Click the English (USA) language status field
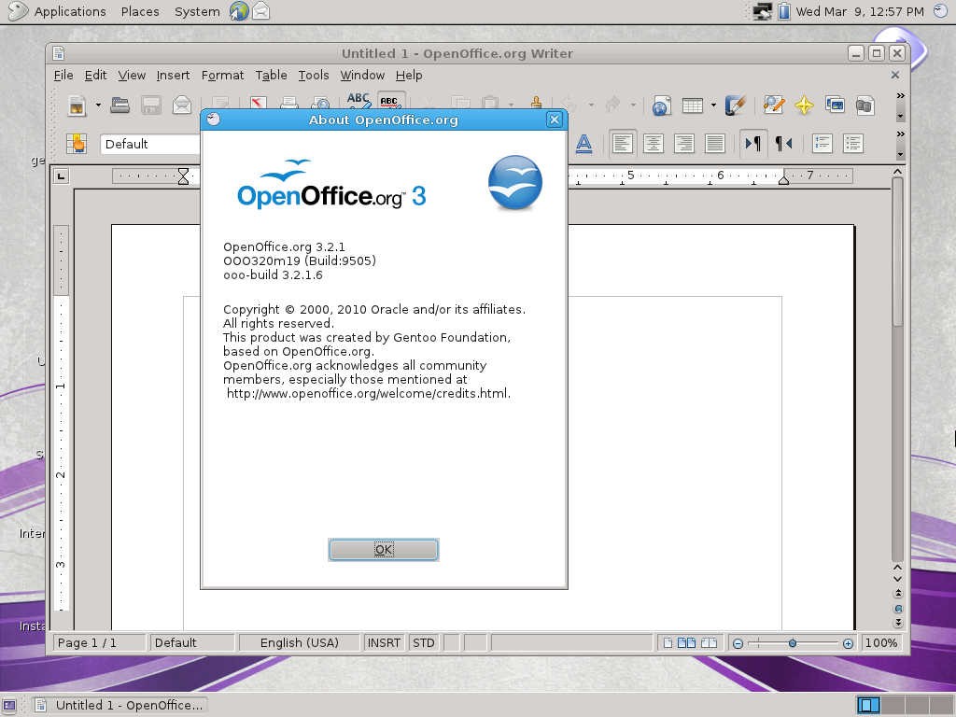The width and height of the screenshot is (956, 717). pyautogui.click(x=300, y=642)
